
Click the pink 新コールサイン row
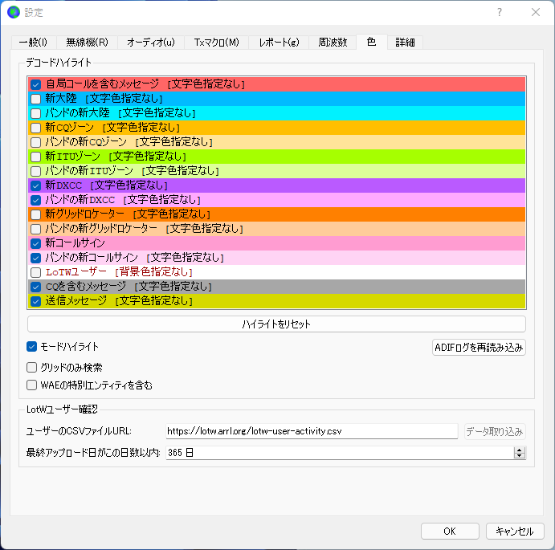coord(277,243)
